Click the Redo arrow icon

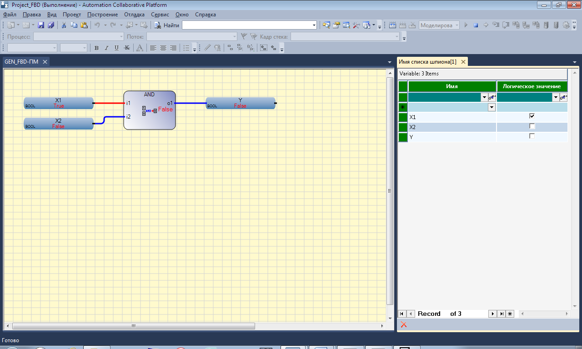click(x=113, y=25)
